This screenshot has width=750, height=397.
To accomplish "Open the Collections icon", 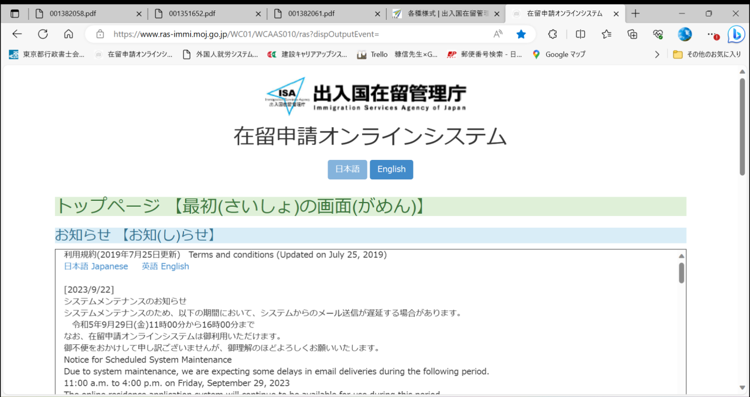I will [632, 34].
